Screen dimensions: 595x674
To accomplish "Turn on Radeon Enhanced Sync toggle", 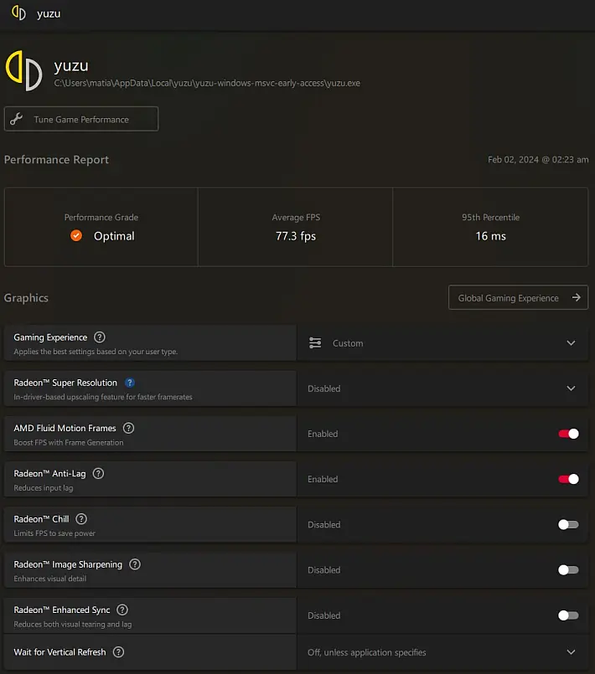I will click(568, 615).
